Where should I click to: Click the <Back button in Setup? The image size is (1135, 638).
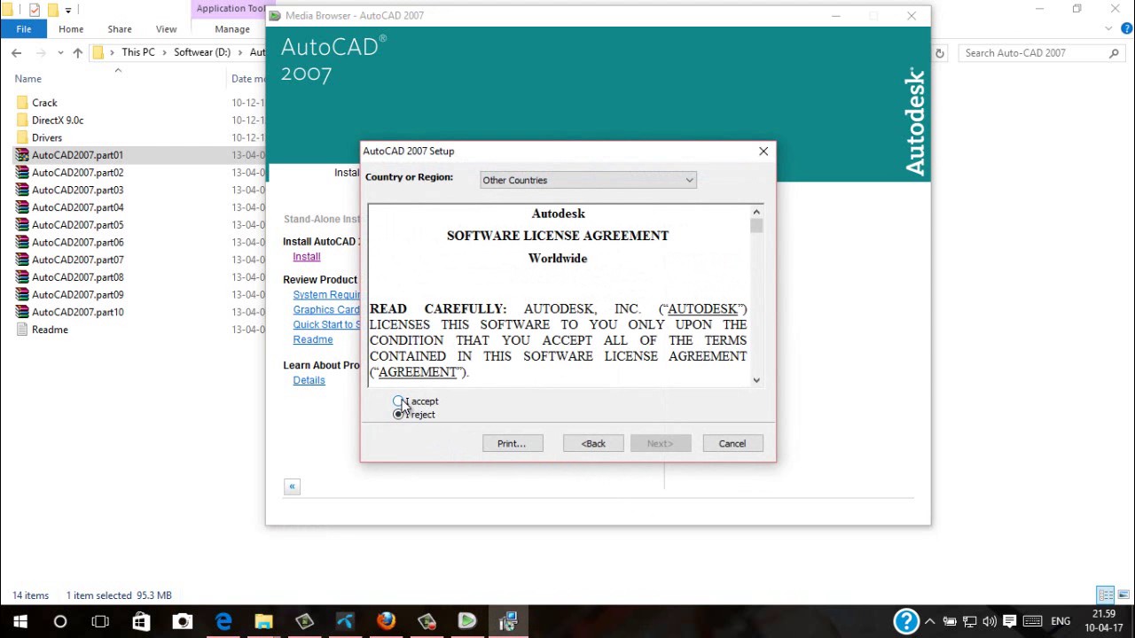593,443
